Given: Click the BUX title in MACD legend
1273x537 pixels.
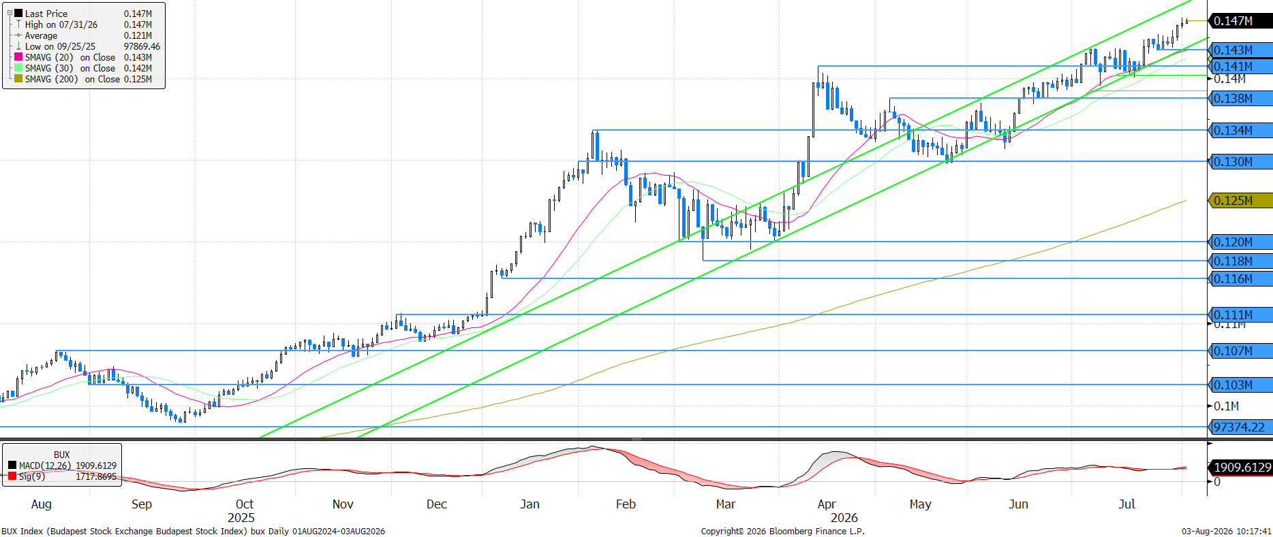Looking at the screenshot, I should [62, 455].
